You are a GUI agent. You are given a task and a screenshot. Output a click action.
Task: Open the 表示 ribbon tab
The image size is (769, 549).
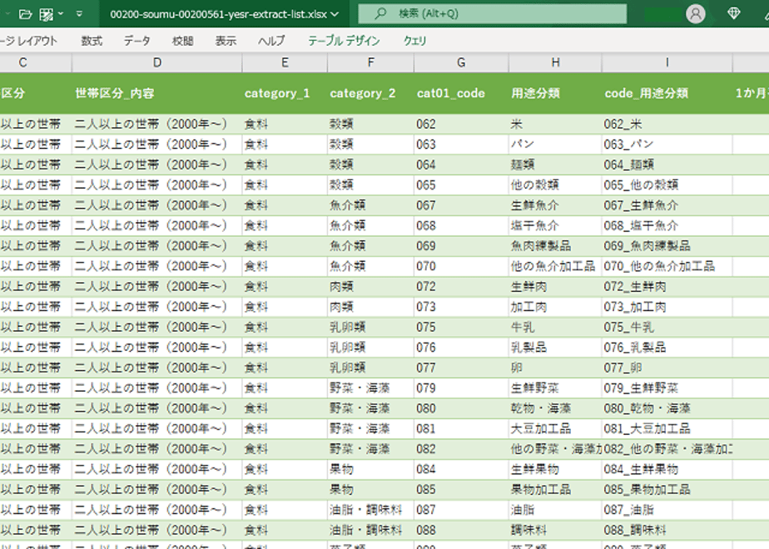click(226, 41)
